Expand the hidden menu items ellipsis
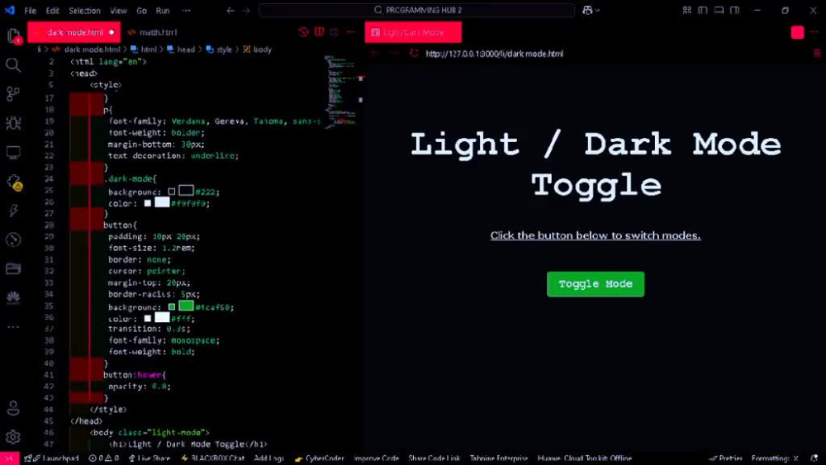 tap(186, 10)
